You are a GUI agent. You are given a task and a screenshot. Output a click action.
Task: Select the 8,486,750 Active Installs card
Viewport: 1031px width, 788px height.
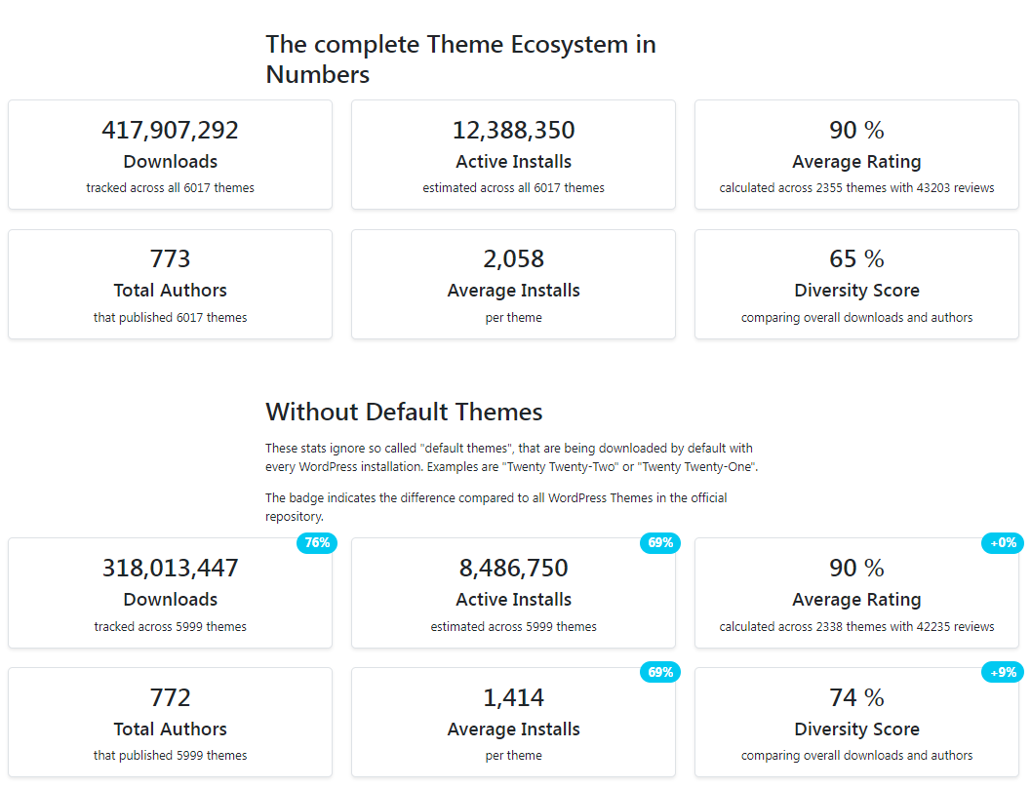pyautogui.click(x=513, y=593)
